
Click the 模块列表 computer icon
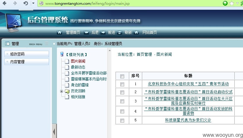click(x=62, y=54)
